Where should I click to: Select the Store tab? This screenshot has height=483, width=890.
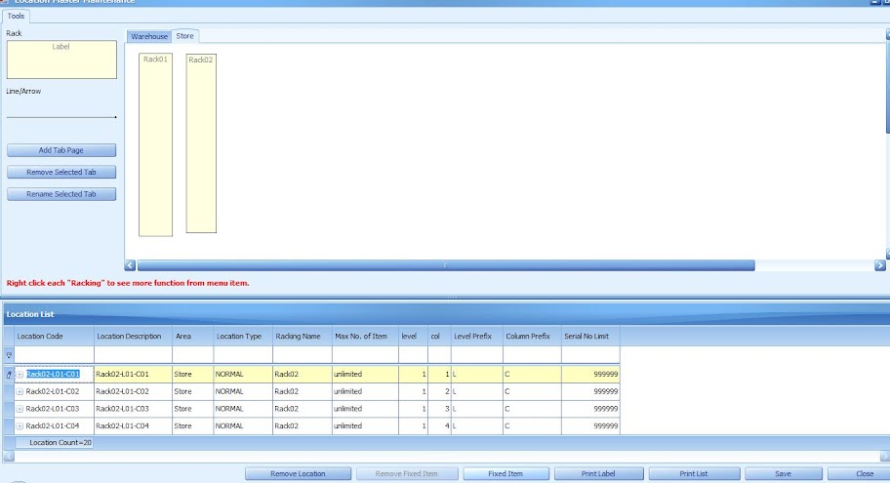click(x=185, y=36)
